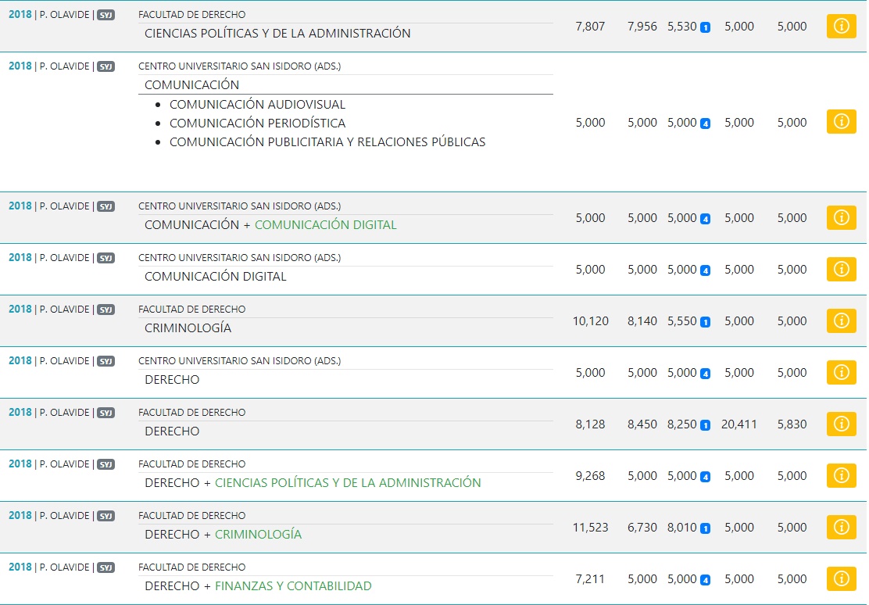Follow the green Criminología link
This screenshot has height=605, width=869.
coord(258,535)
